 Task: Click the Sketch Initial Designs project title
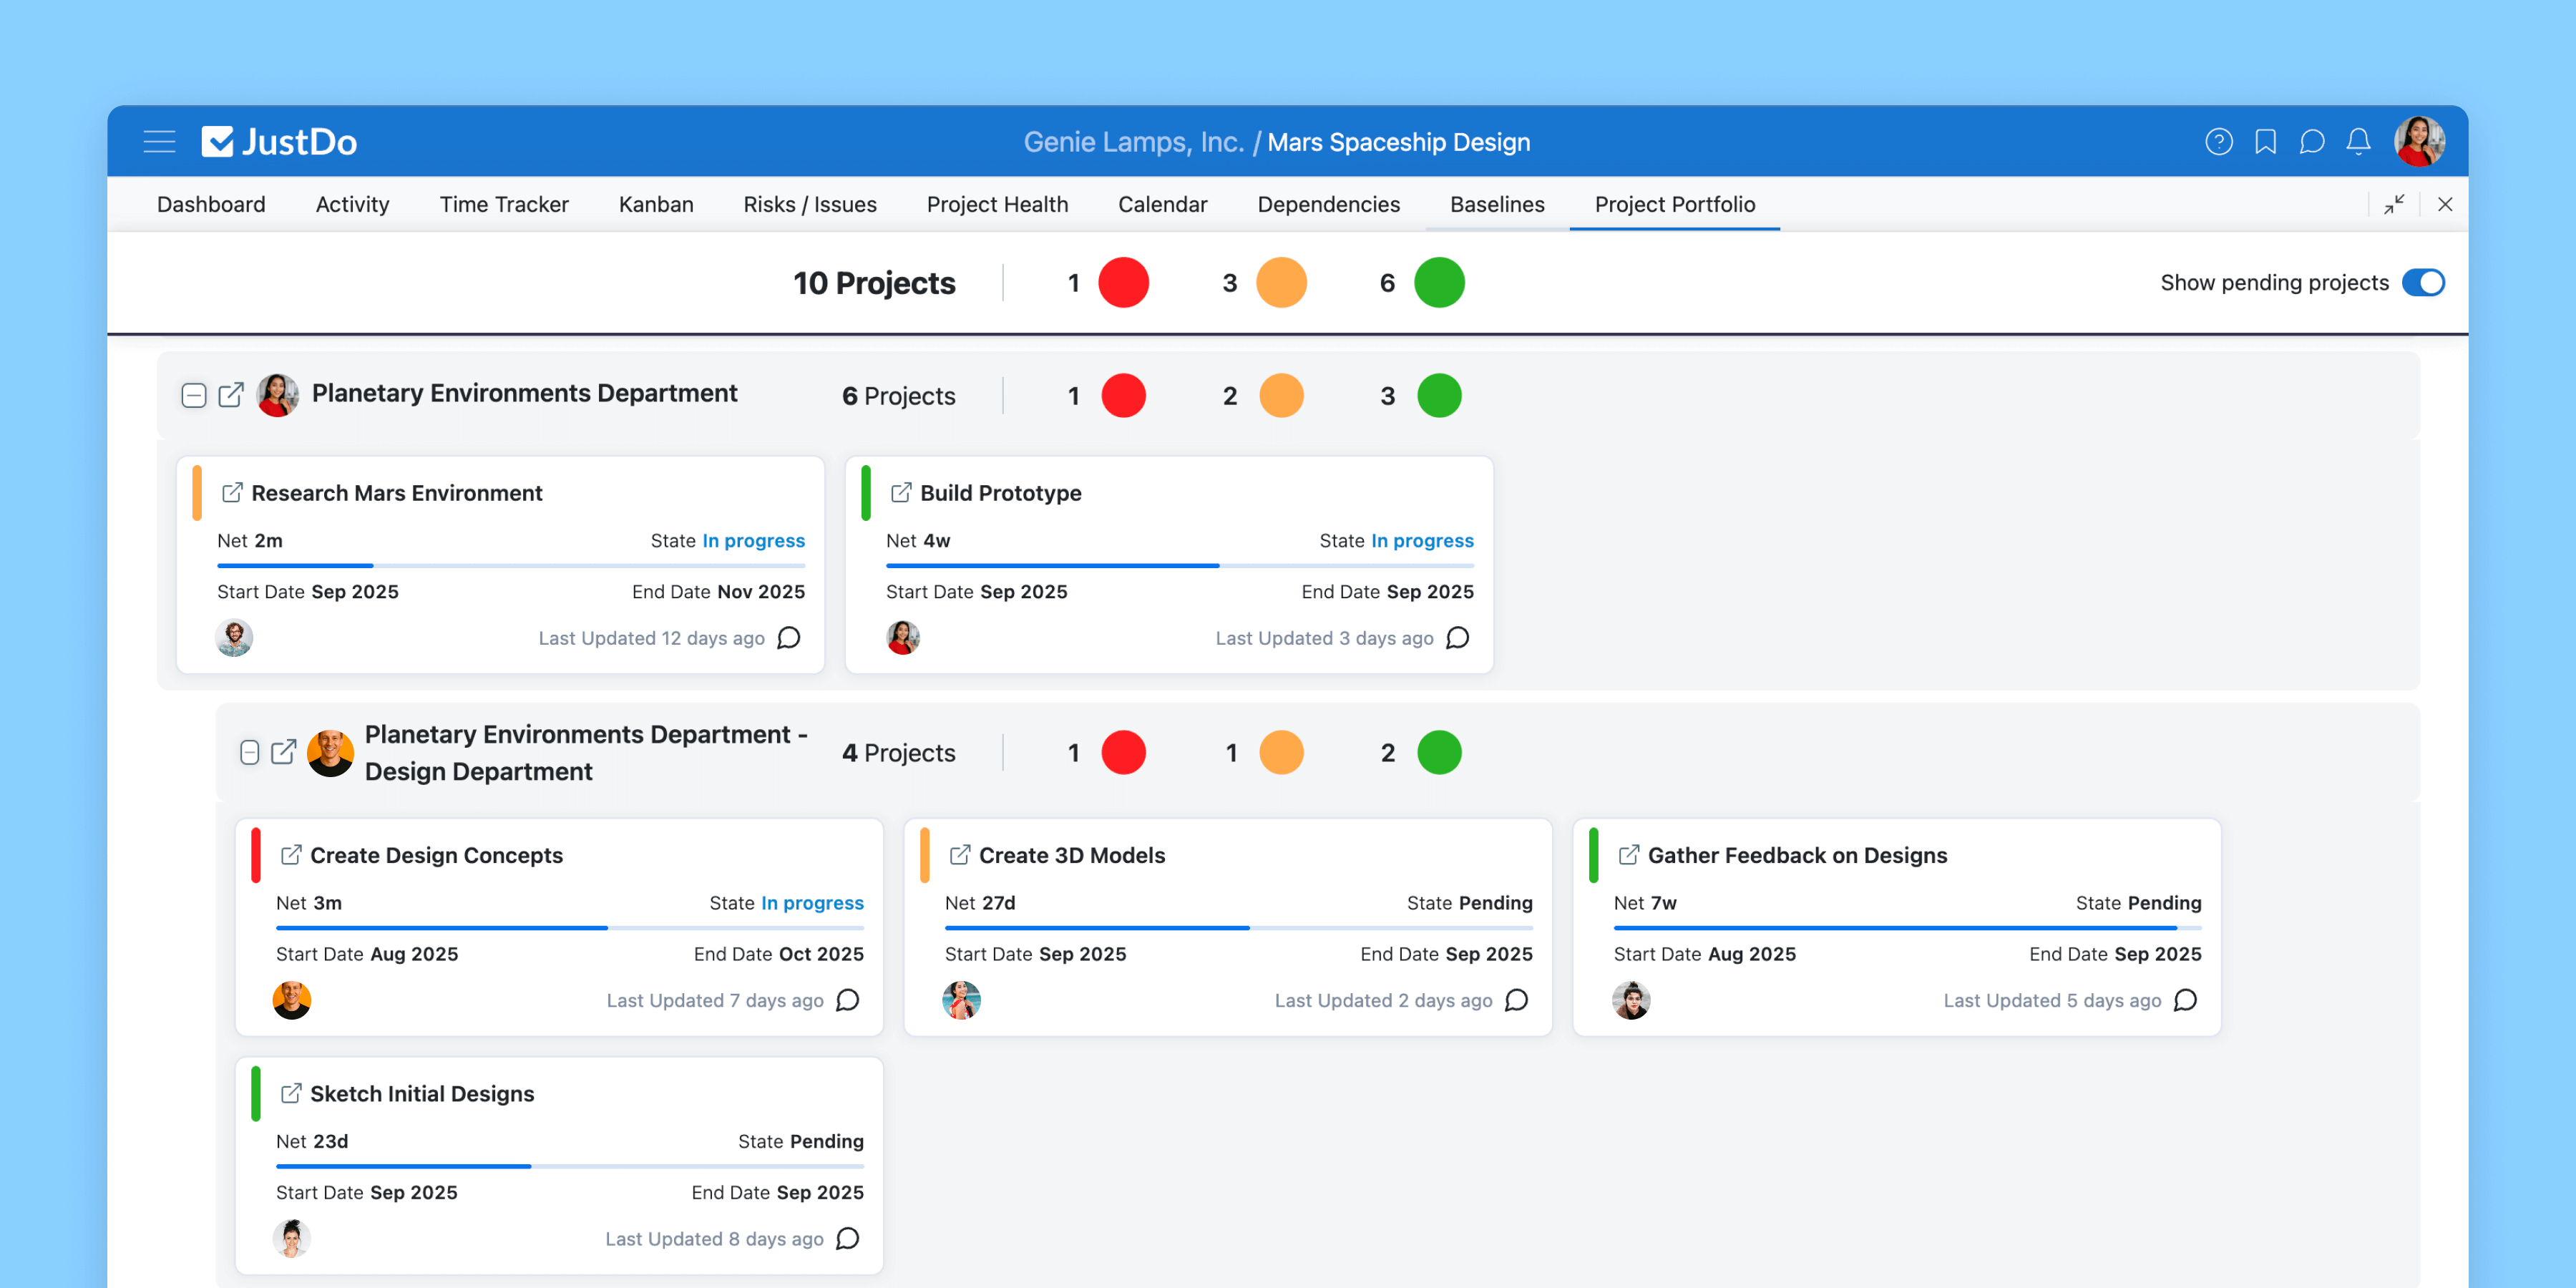(421, 1093)
